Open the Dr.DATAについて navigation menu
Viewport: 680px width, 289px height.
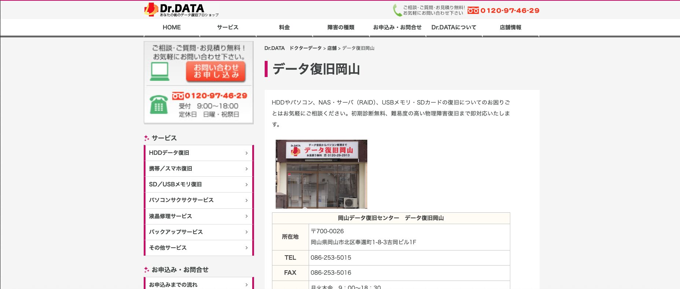[454, 27]
